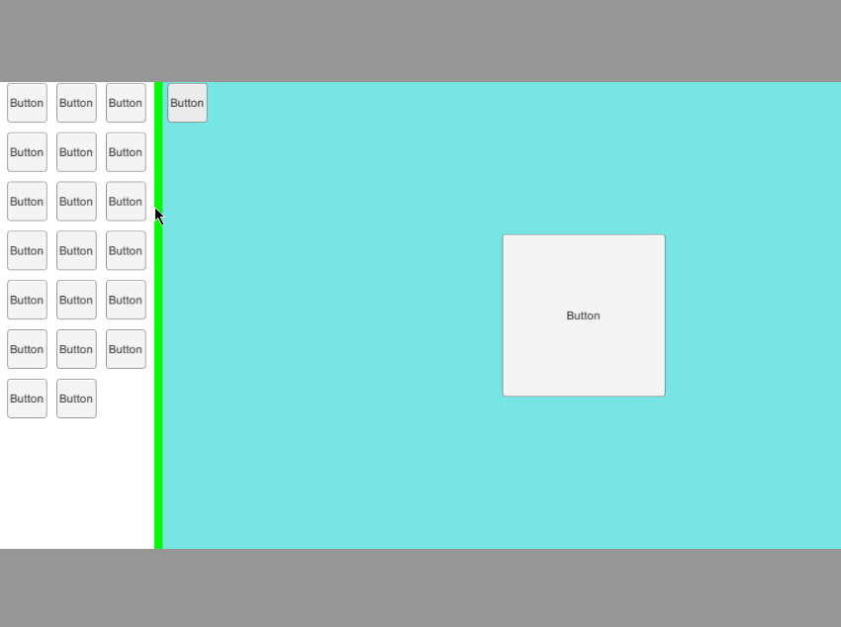The width and height of the screenshot is (841, 627).
Task: Choose fifth-row, first-column Button in white panel
Action: (x=27, y=300)
